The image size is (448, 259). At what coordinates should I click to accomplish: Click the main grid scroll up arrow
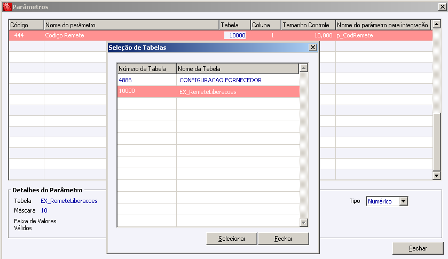pyautogui.click(x=437, y=25)
